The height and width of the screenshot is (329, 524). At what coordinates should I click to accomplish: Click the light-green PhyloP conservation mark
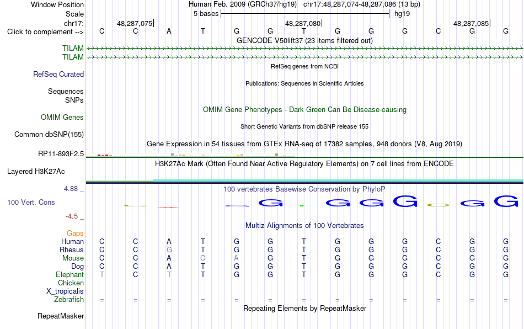301,205
